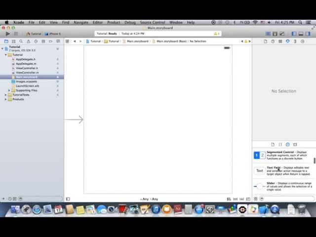Select the Slider object in the library
Screen dimensions: 316x237
[x=283, y=186]
